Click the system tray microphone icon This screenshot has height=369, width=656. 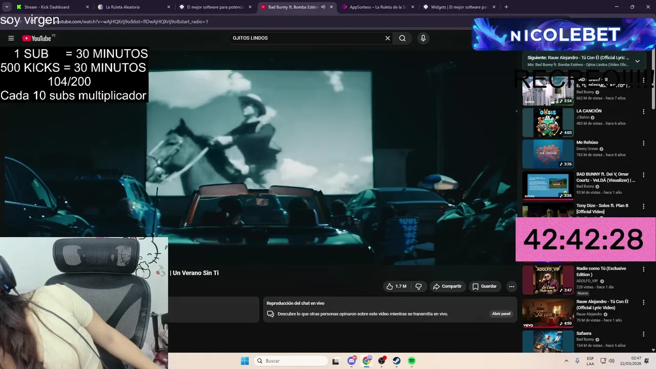578,361
